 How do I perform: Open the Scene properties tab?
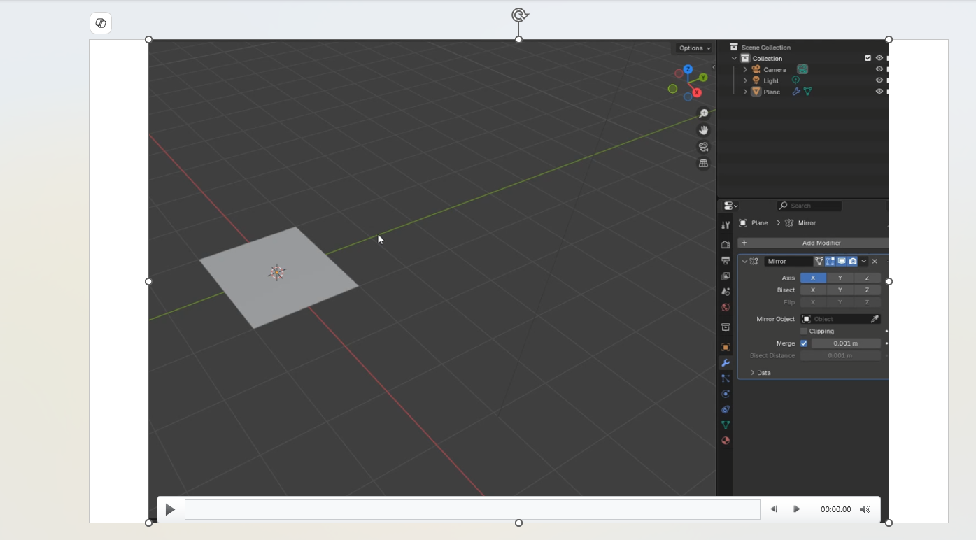726,292
